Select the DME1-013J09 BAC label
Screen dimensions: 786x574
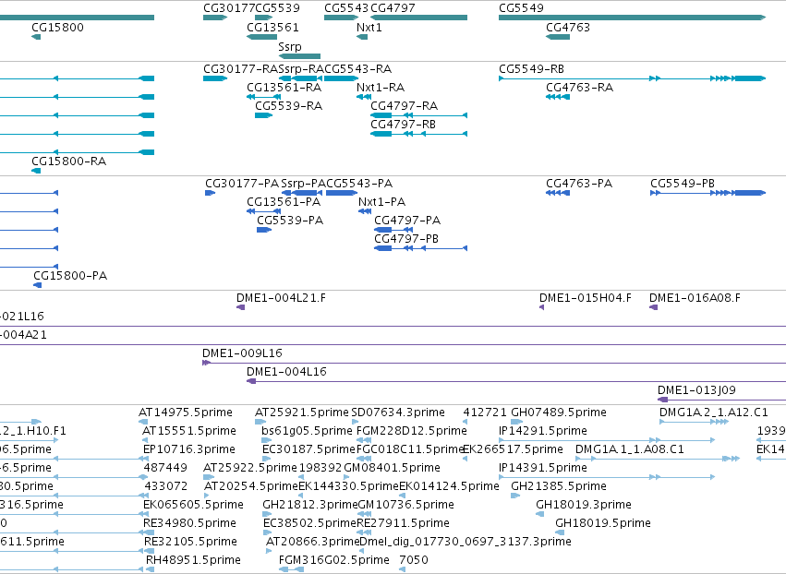pyautogui.click(x=696, y=390)
